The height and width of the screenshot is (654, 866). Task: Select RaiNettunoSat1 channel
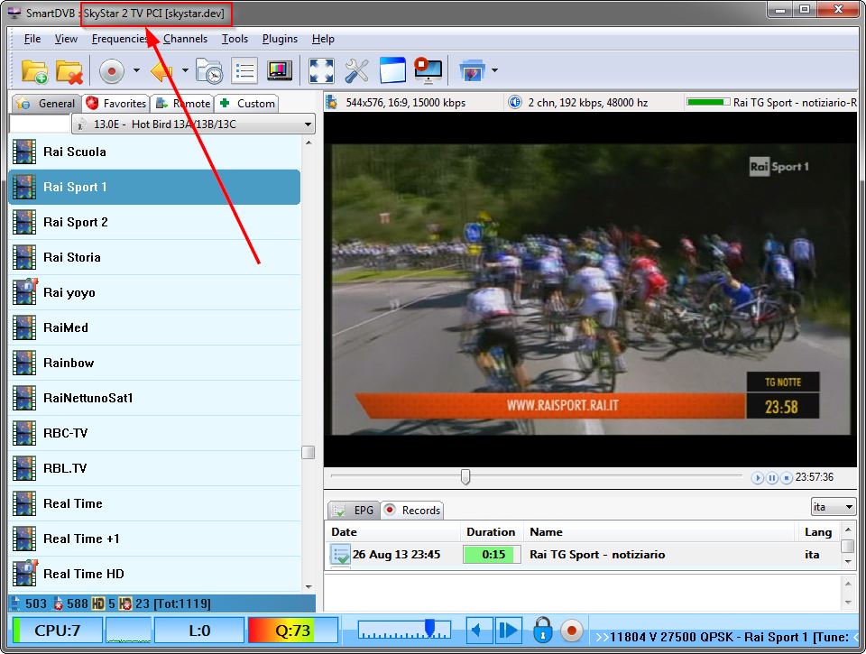[154, 398]
